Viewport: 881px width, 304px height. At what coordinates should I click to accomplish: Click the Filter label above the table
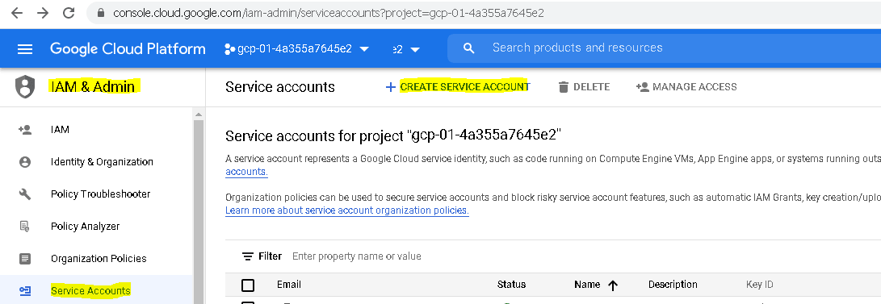271,256
